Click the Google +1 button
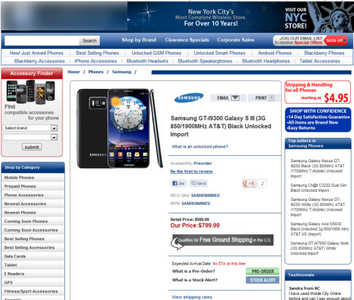Image resolution: width=354 pixels, height=300 pixels. [249, 183]
